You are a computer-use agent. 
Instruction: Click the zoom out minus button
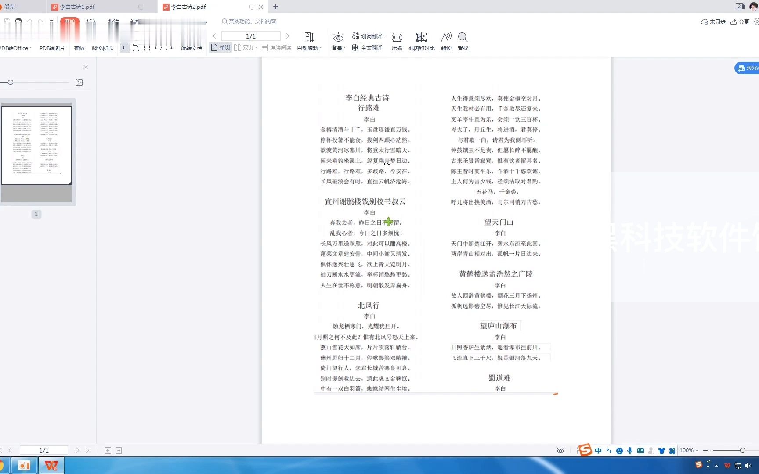[x=705, y=450]
